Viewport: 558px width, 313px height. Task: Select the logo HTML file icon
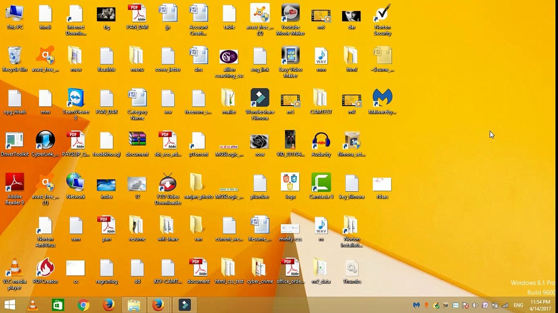point(290,186)
